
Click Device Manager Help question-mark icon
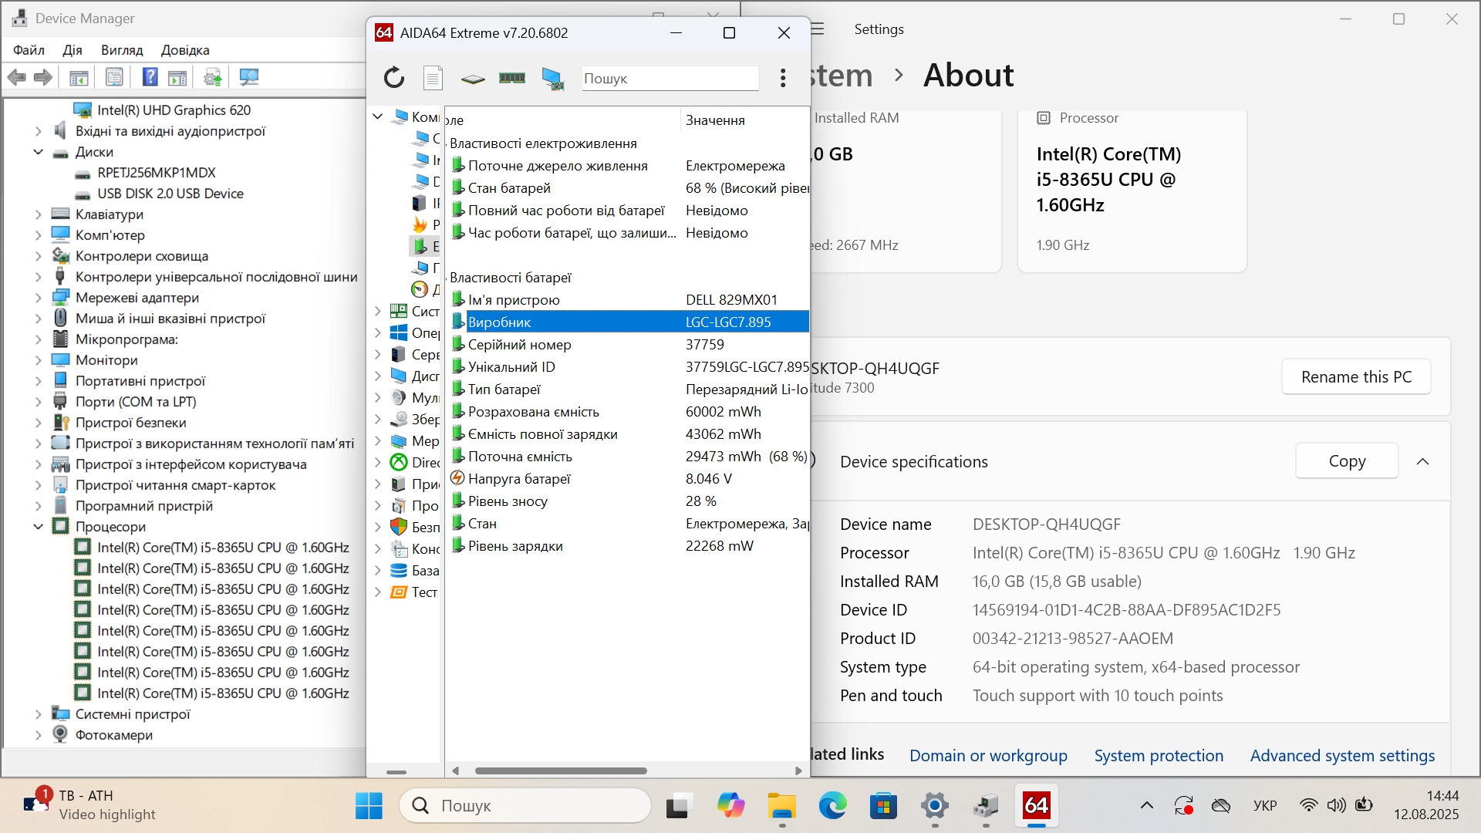click(150, 77)
